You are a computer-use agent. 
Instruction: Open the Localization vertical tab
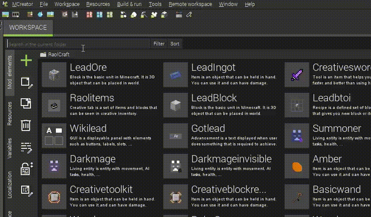pyautogui.click(x=9, y=185)
